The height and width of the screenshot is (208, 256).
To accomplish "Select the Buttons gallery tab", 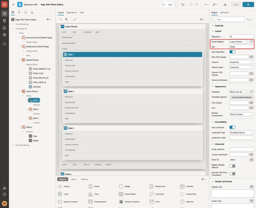I will (84, 179).
